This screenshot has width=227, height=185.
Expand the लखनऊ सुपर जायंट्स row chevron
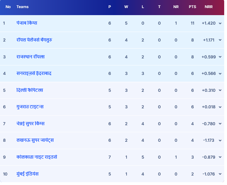tap(220, 140)
